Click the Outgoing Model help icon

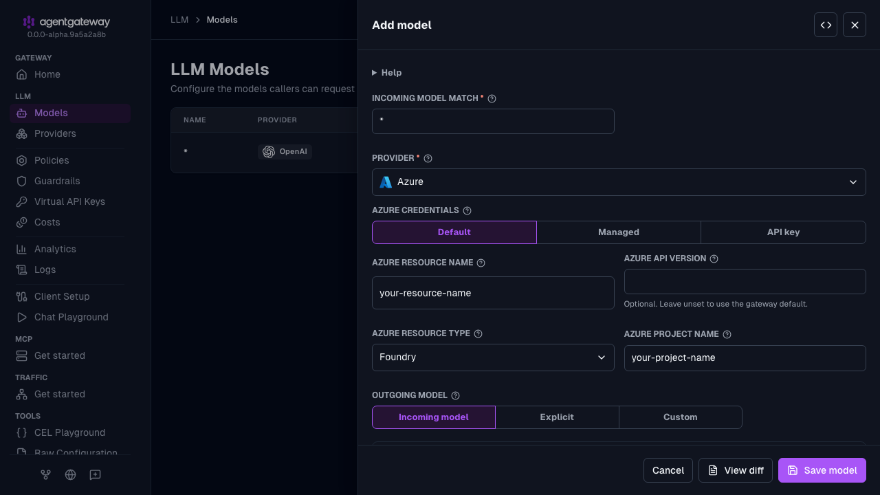(x=455, y=395)
